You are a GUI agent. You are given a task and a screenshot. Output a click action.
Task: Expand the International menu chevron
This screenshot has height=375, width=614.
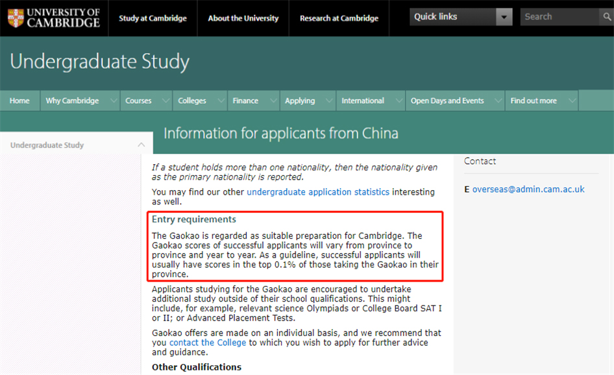point(399,101)
